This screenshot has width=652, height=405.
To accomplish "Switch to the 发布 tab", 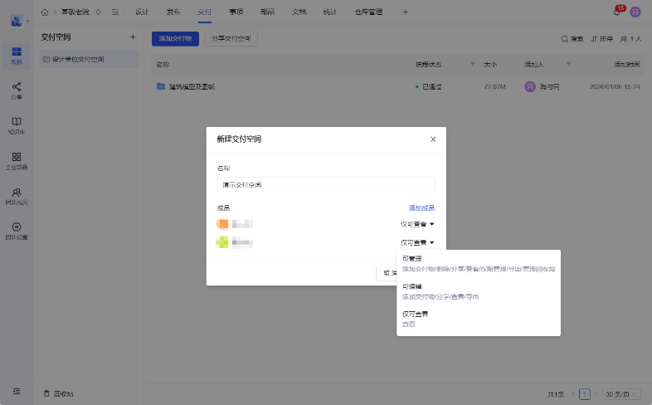I will click(173, 12).
